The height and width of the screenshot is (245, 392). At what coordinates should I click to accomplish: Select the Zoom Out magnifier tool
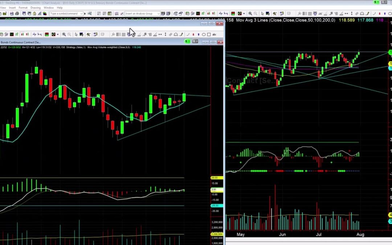click(x=69, y=34)
